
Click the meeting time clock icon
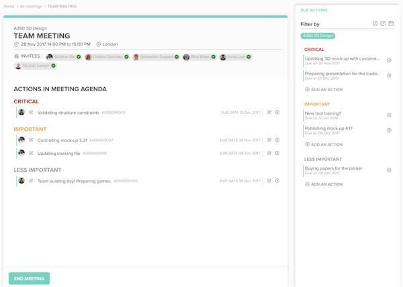[16, 44]
